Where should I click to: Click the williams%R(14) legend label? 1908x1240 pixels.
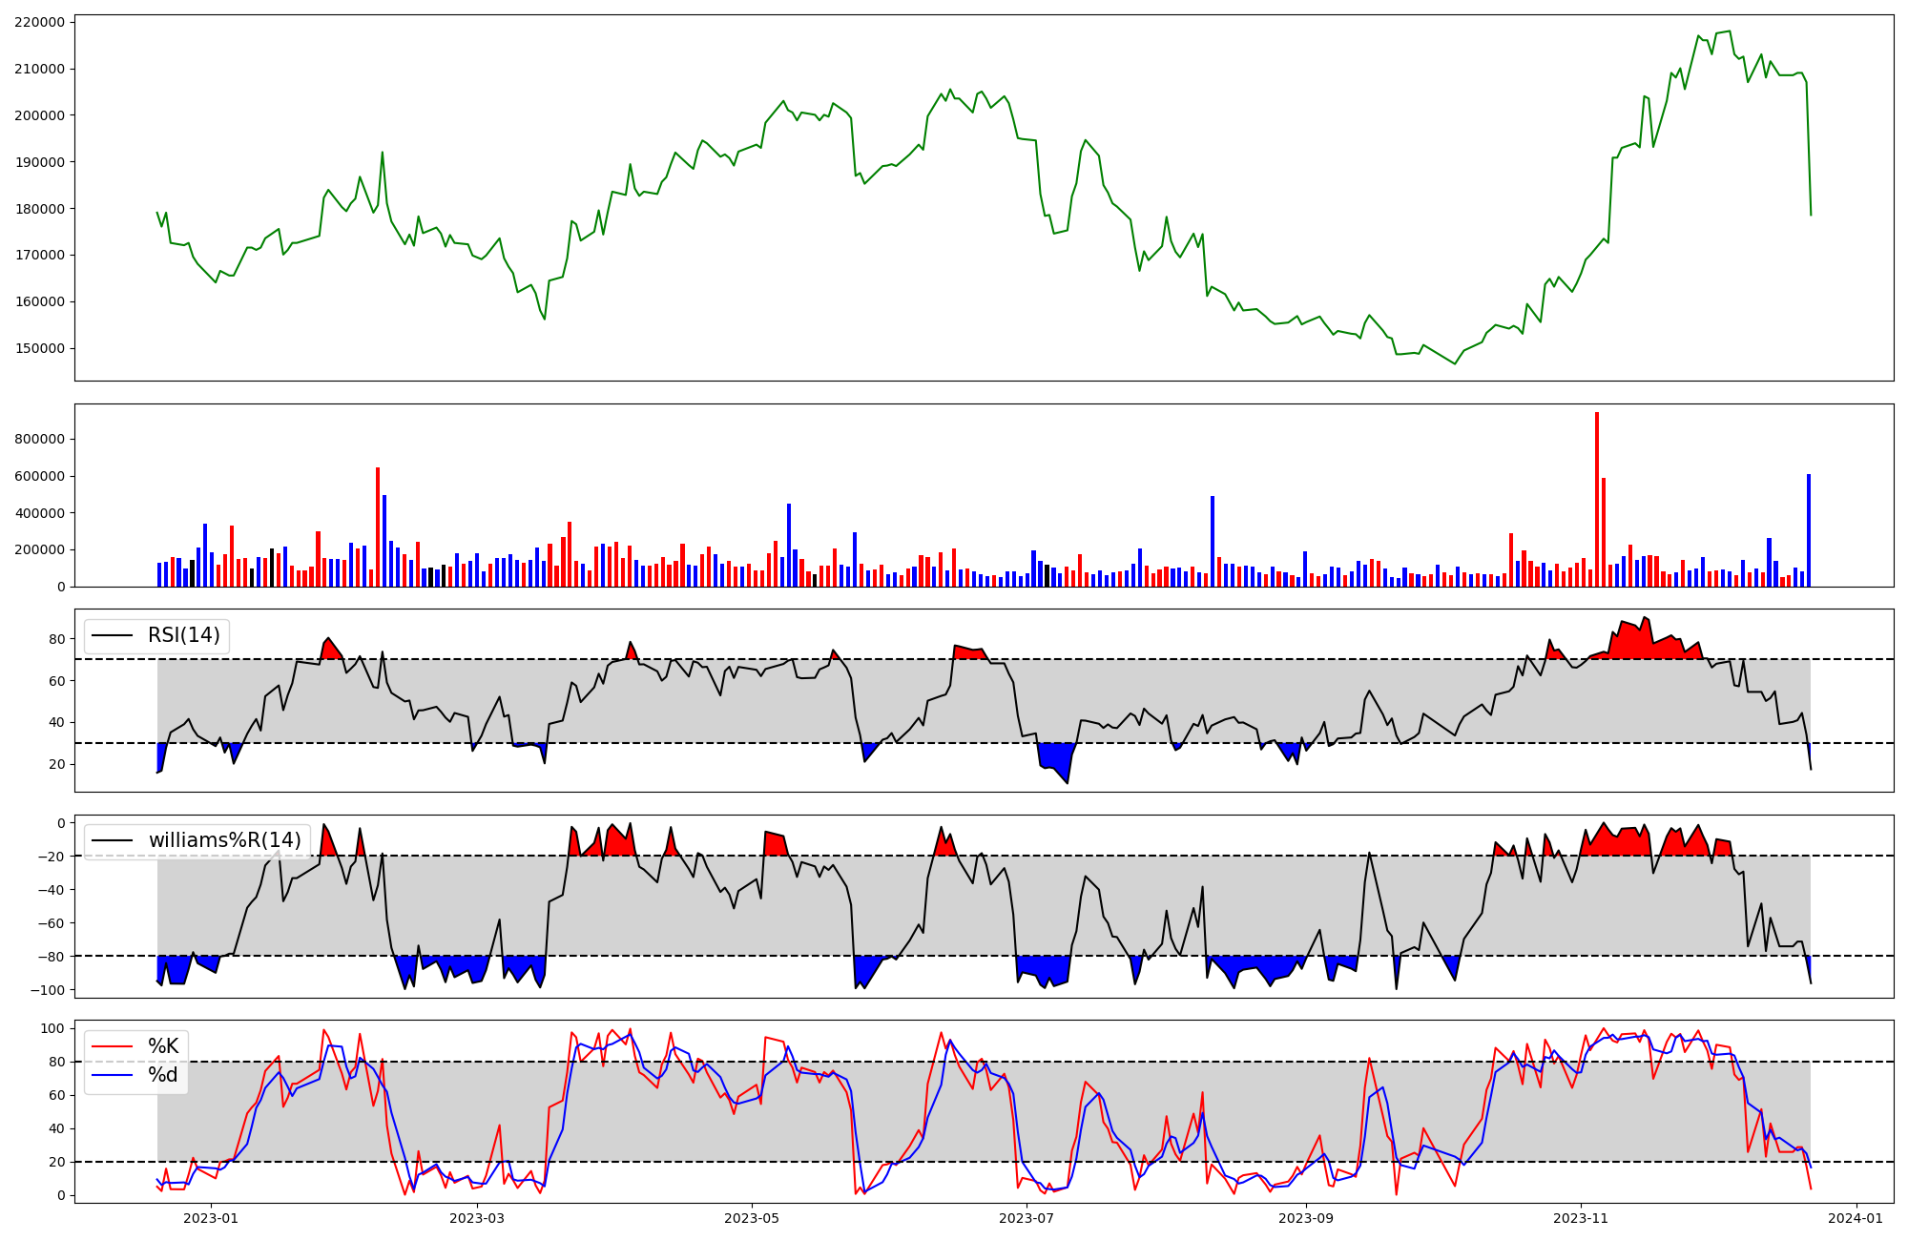(x=224, y=840)
